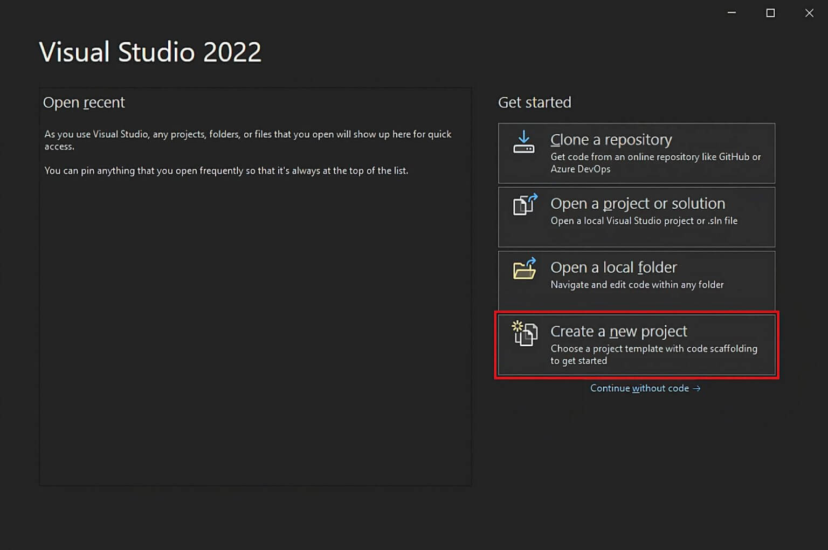Click the Get started heading
The width and height of the screenshot is (828, 550).
534,102
